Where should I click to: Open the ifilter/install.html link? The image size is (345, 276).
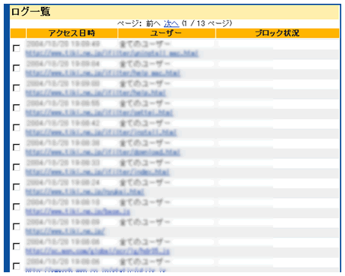(101, 133)
